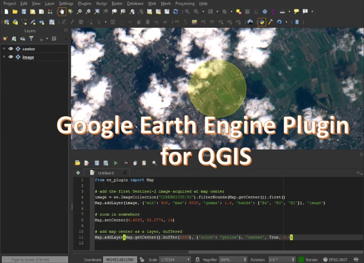
Task: Save the script in the Python editor
Action: pyautogui.click(x=97, y=163)
